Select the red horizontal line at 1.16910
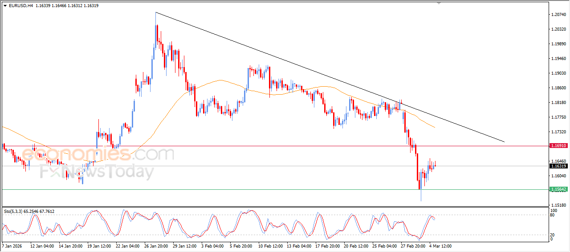 [275, 145]
